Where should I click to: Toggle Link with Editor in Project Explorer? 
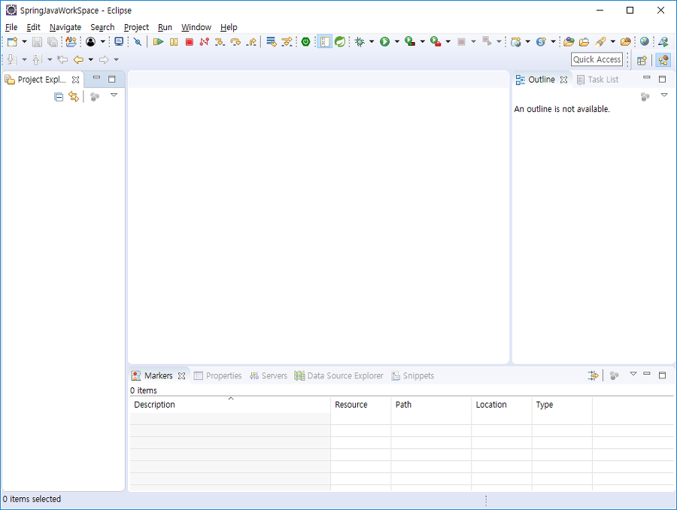[74, 97]
